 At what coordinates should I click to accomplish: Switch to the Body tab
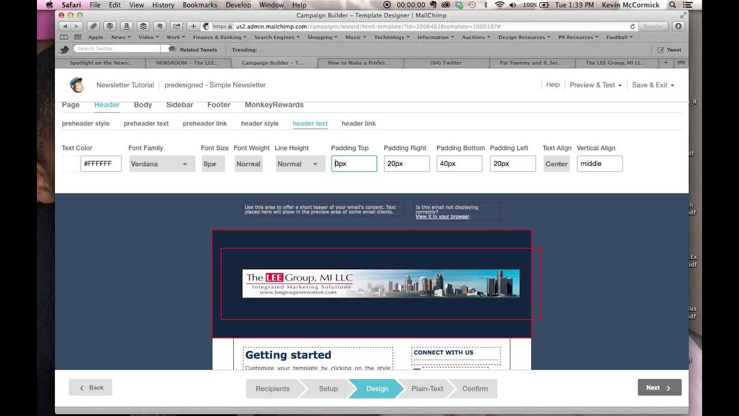pyautogui.click(x=143, y=105)
